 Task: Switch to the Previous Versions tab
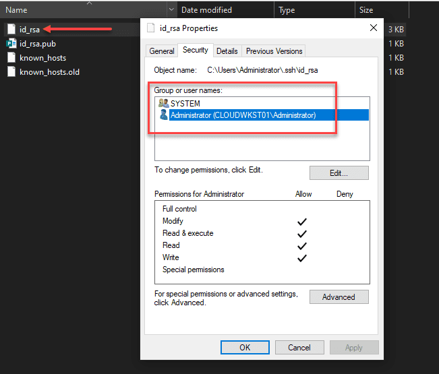(x=274, y=51)
